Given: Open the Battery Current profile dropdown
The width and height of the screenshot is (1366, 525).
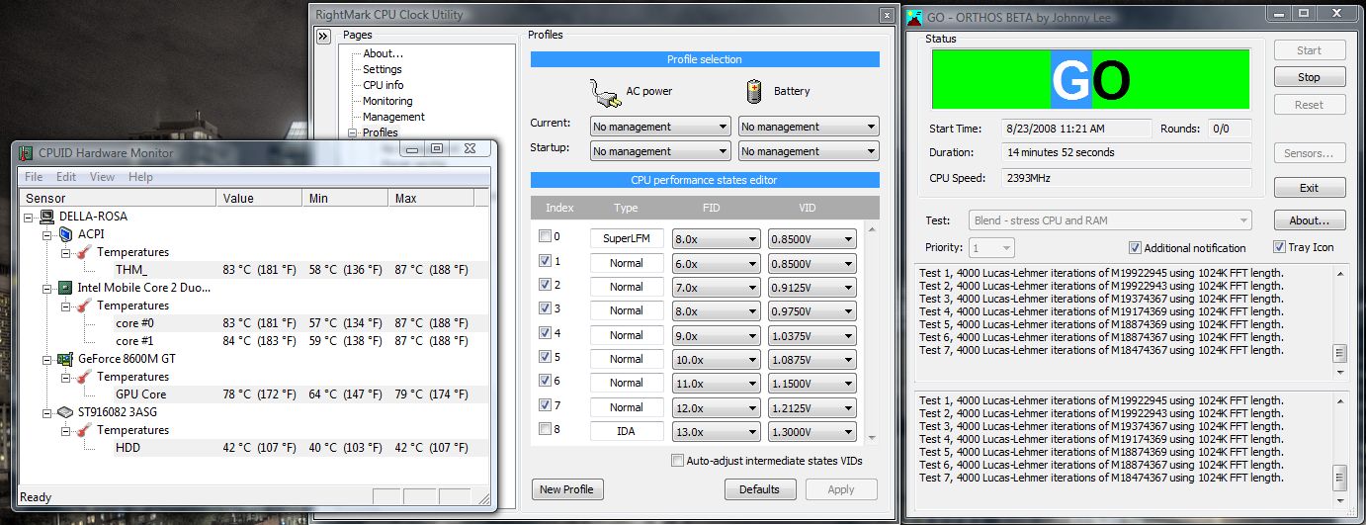Looking at the screenshot, I should (809, 127).
